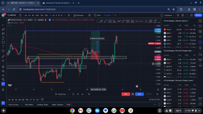Expand bottom panel with chevron up
The image size is (203, 114).
click(x=155, y=105)
